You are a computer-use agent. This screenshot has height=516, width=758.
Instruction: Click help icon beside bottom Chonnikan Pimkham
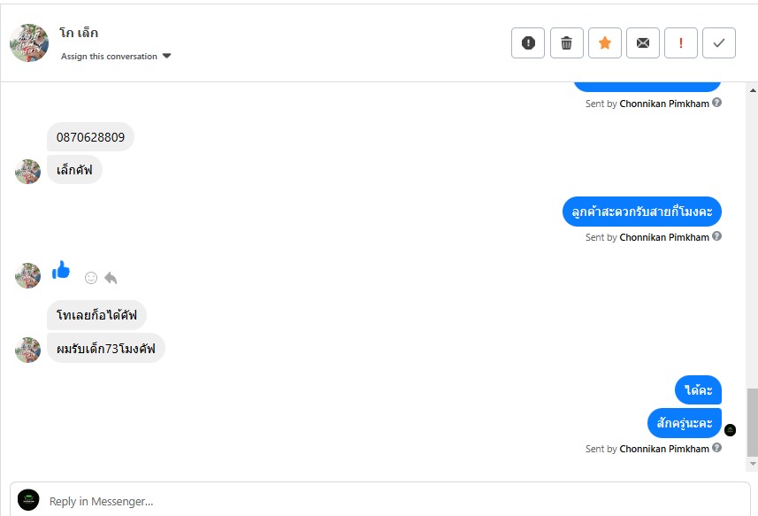point(717,448)
